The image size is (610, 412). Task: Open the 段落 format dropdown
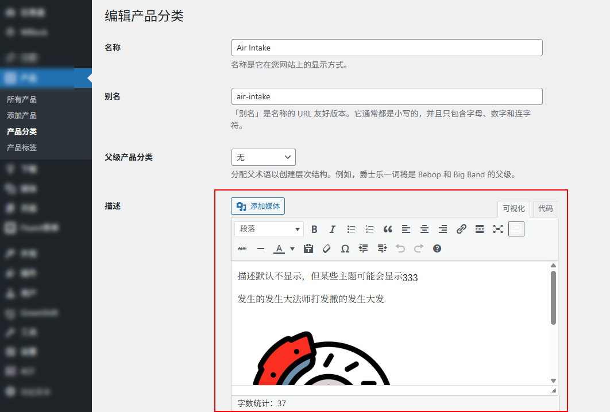point(269,229)
